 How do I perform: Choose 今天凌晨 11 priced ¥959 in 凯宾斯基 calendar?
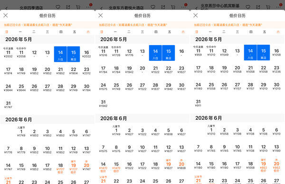198,51
